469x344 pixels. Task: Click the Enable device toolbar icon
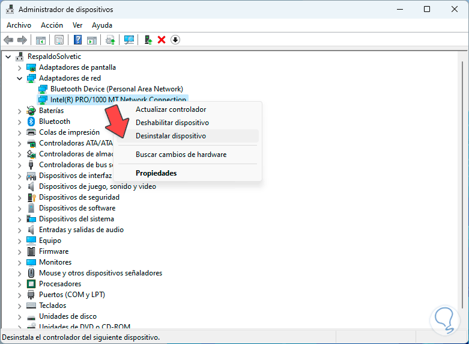(x=148, y=40)
